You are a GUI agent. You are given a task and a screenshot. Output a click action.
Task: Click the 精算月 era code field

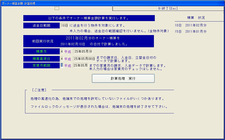(x=62, y=51)
